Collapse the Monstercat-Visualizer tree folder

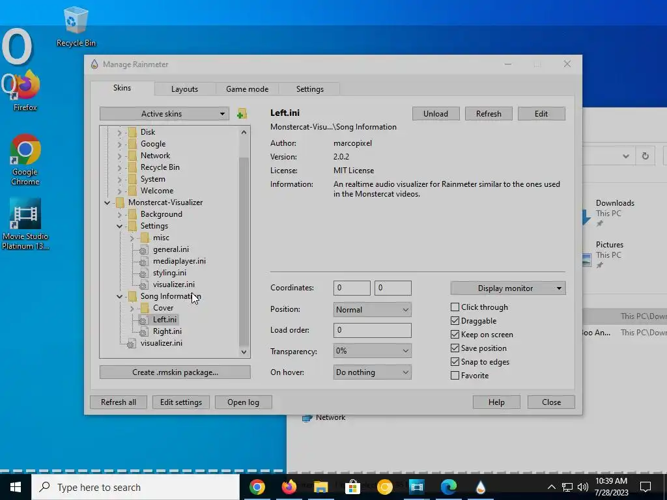(x=107, y=203)
